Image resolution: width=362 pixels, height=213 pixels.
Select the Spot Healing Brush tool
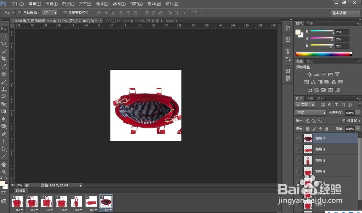tap(4, 74)
